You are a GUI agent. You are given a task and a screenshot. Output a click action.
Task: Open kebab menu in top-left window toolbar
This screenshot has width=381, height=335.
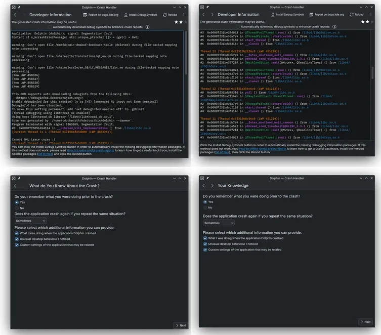click(x=184, y=15)
